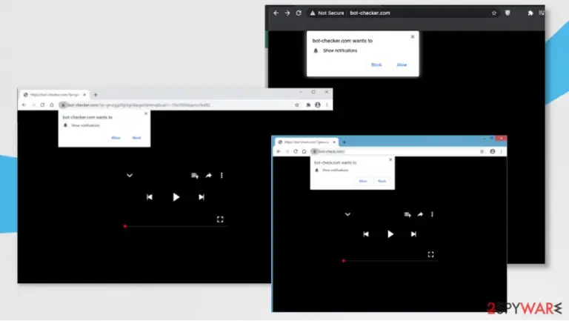Go to previous track in the left player
Image resolution: width=569 pixels, height=321 pixels.
[150, 197]
